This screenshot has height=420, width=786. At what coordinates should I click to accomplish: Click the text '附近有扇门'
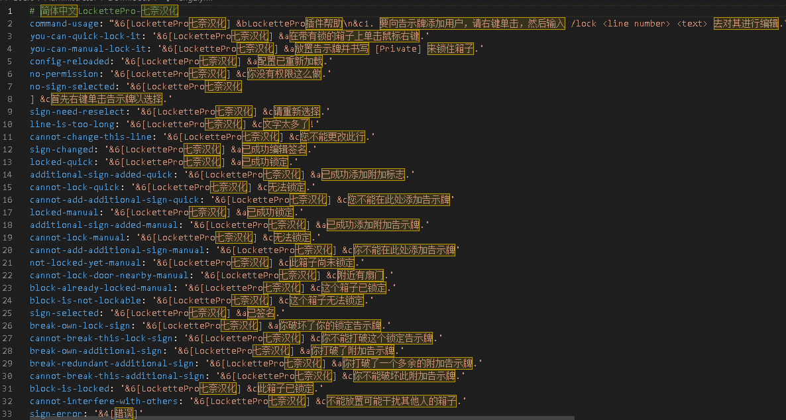(x=361, y=275)
